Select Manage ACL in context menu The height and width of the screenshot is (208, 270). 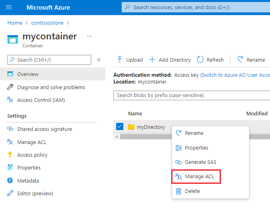click(x=199, y=177)
